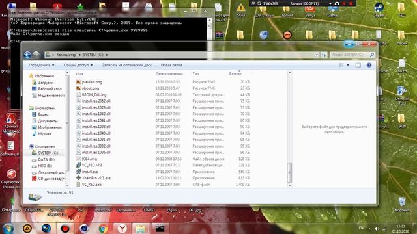The width and height of the screenshot is (417, 234).
Task: Click the file list scroll-up arrow
Action: point(289,73)
